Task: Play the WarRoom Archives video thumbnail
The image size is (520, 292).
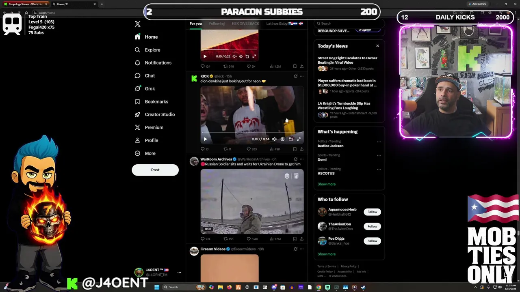Action: pyautogui.click(x=252, y=202)
